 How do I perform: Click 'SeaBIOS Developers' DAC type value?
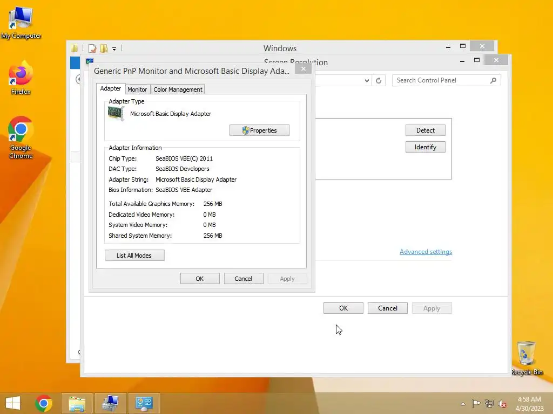[183, 169]
